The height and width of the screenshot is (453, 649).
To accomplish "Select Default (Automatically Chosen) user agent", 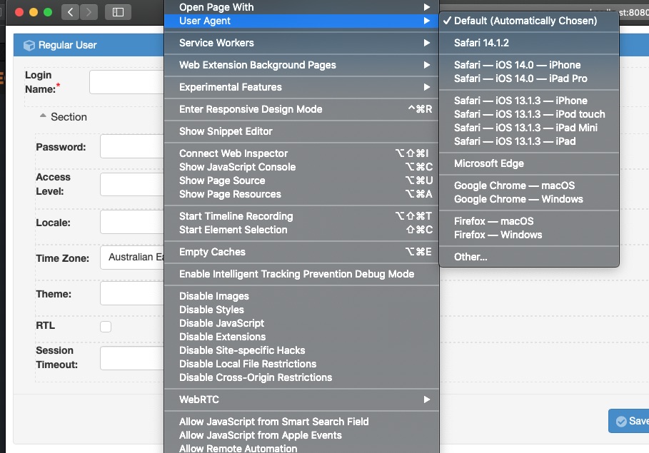I will click(x=529, y=21).
